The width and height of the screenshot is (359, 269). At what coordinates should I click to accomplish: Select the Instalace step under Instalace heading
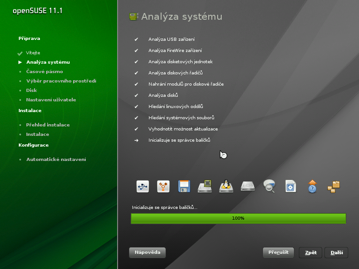pos(38,134)
